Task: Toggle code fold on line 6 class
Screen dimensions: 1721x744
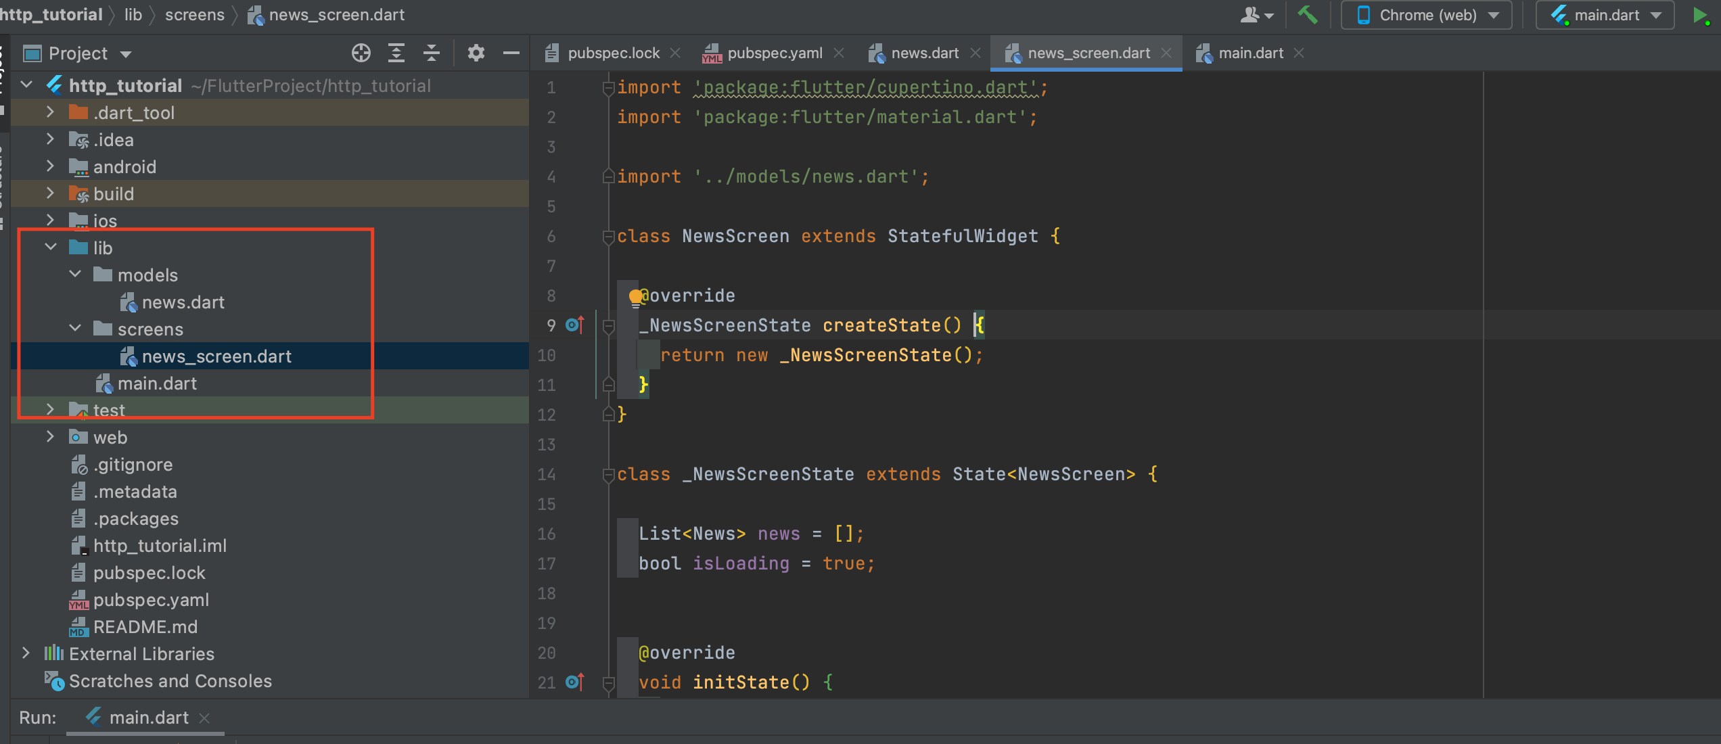Action: coord(608,237)
